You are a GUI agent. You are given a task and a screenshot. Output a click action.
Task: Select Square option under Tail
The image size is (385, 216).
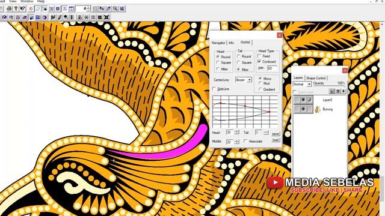click(238, 62)
